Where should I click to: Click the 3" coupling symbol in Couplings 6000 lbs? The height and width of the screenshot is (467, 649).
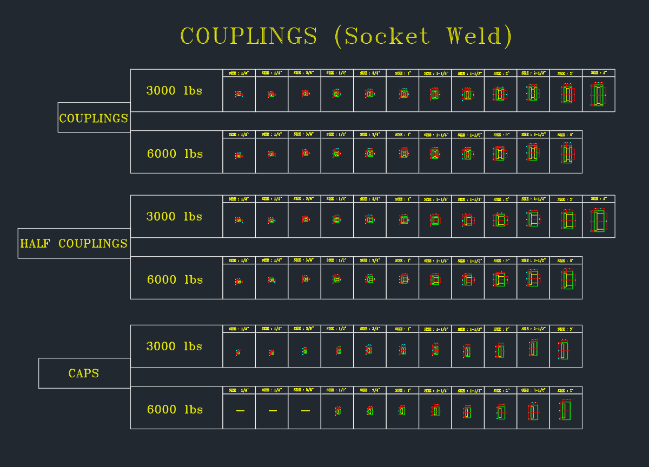(566, 154)
